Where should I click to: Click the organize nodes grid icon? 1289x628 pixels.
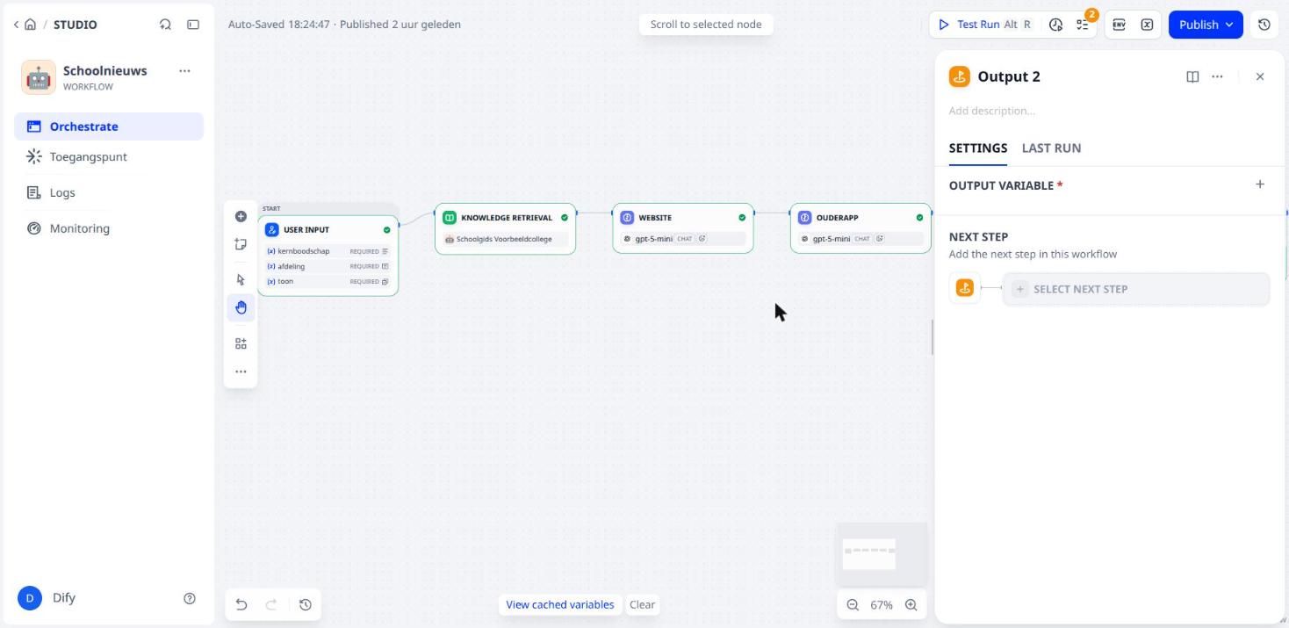pyautogui.click(x=241, y=343)
